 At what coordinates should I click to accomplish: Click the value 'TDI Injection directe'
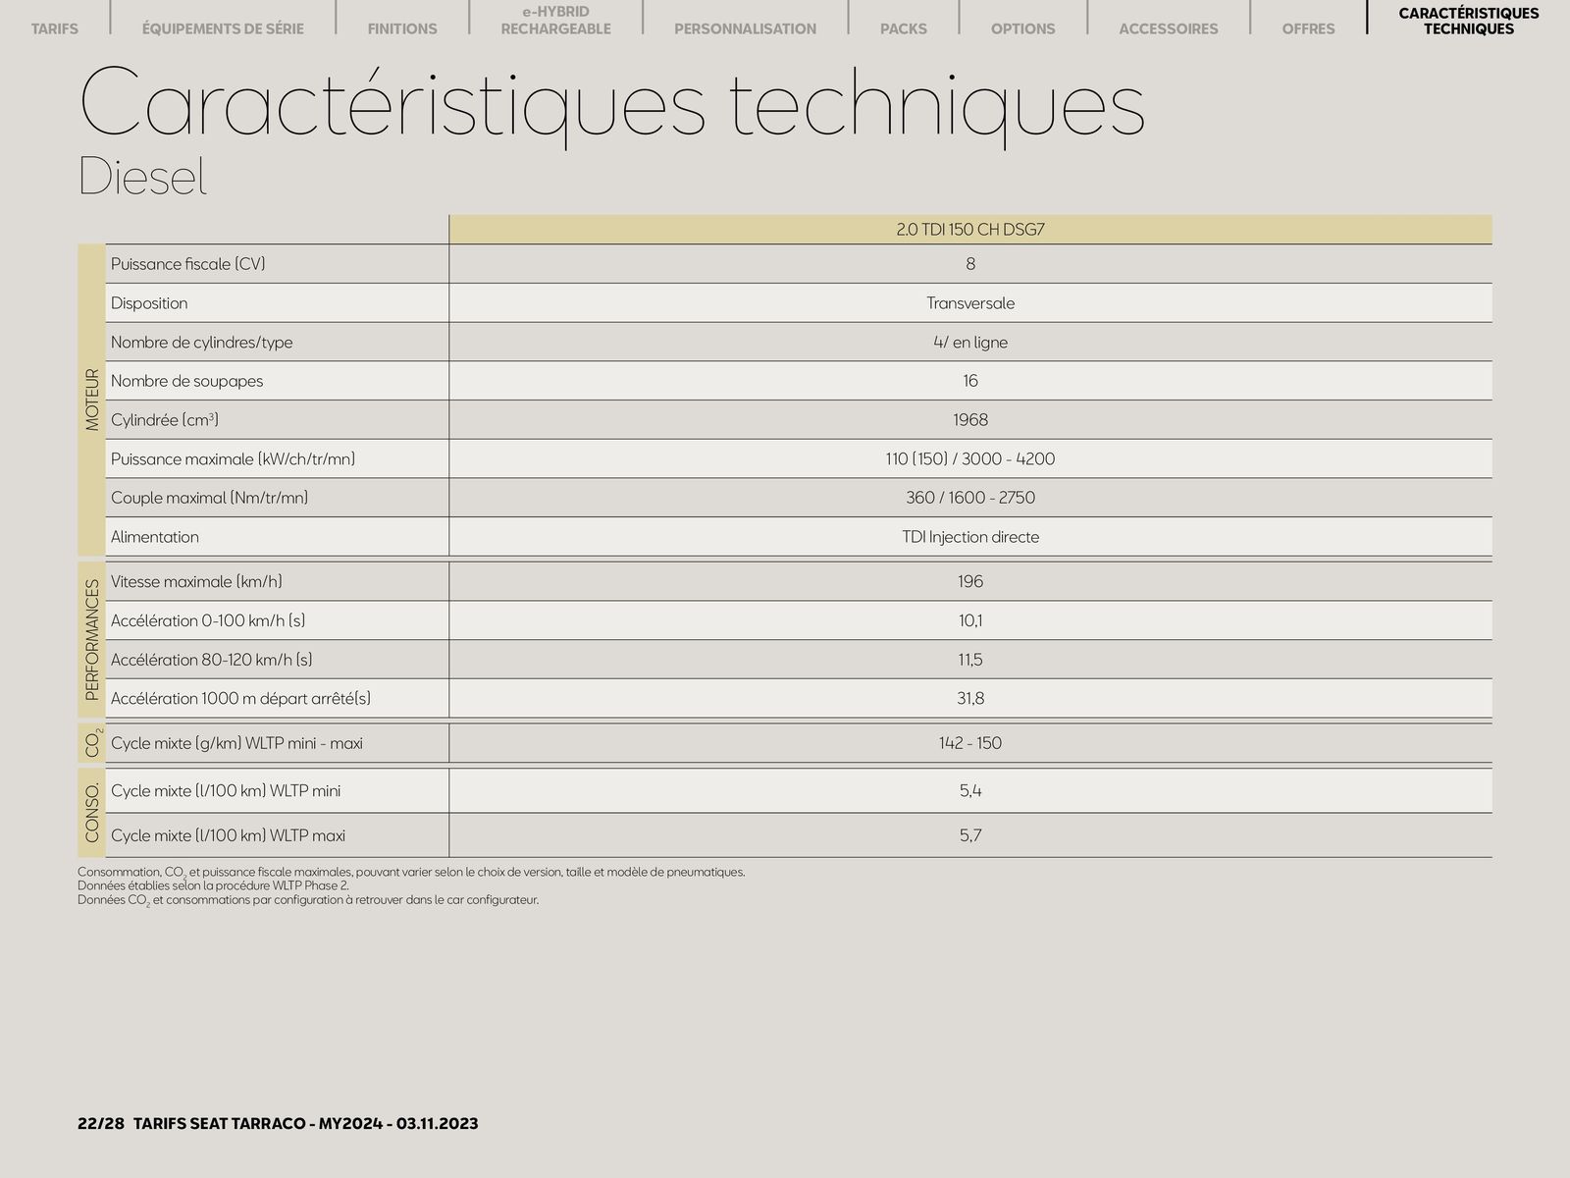click(x=970, y=537)
